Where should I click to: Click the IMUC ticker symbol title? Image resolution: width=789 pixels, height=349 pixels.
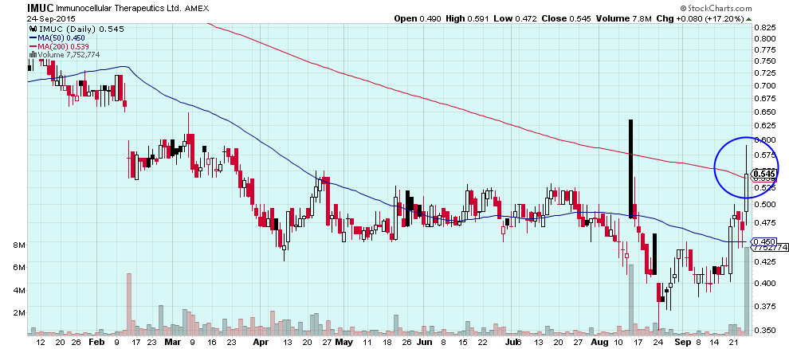(x=40, y=8)
